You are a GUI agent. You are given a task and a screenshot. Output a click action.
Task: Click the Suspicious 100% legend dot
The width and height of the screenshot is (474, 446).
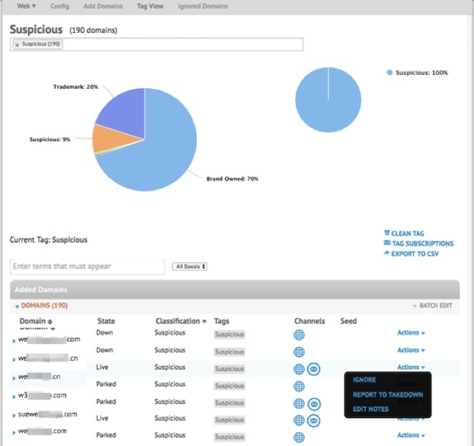389,73
